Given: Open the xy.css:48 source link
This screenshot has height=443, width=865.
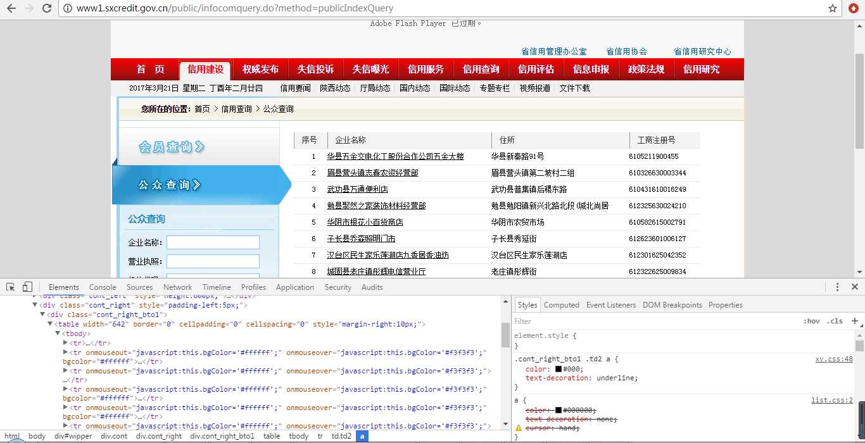Looking at the screenshot, I should 834,359.
